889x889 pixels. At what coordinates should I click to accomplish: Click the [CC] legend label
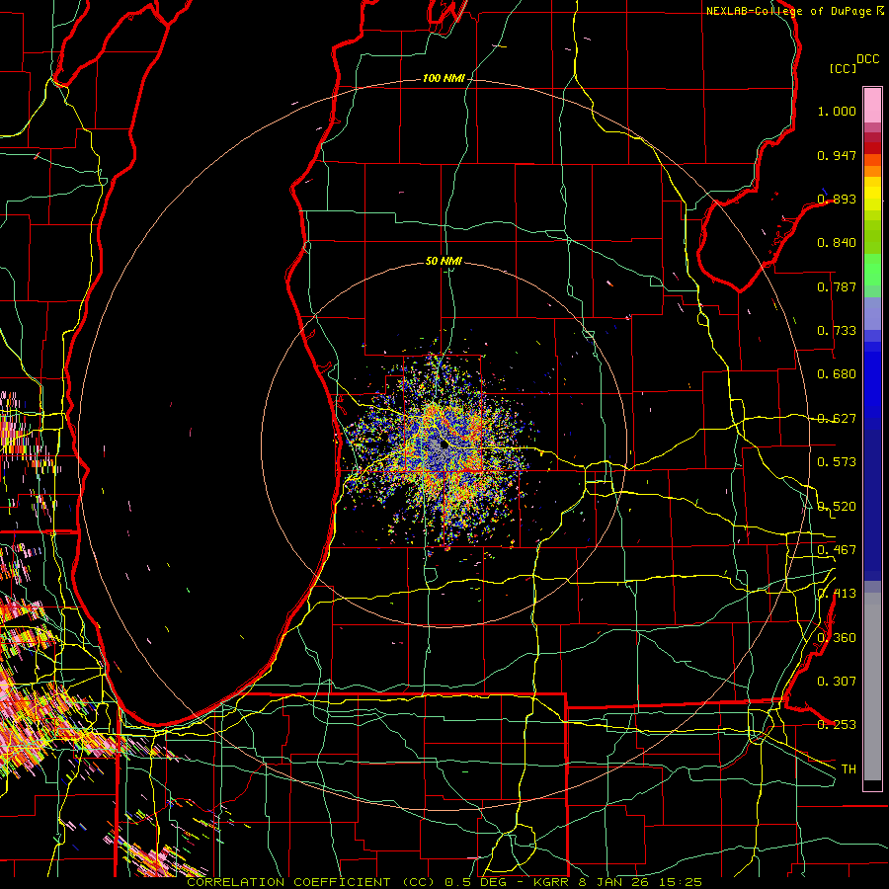point(843,68)
